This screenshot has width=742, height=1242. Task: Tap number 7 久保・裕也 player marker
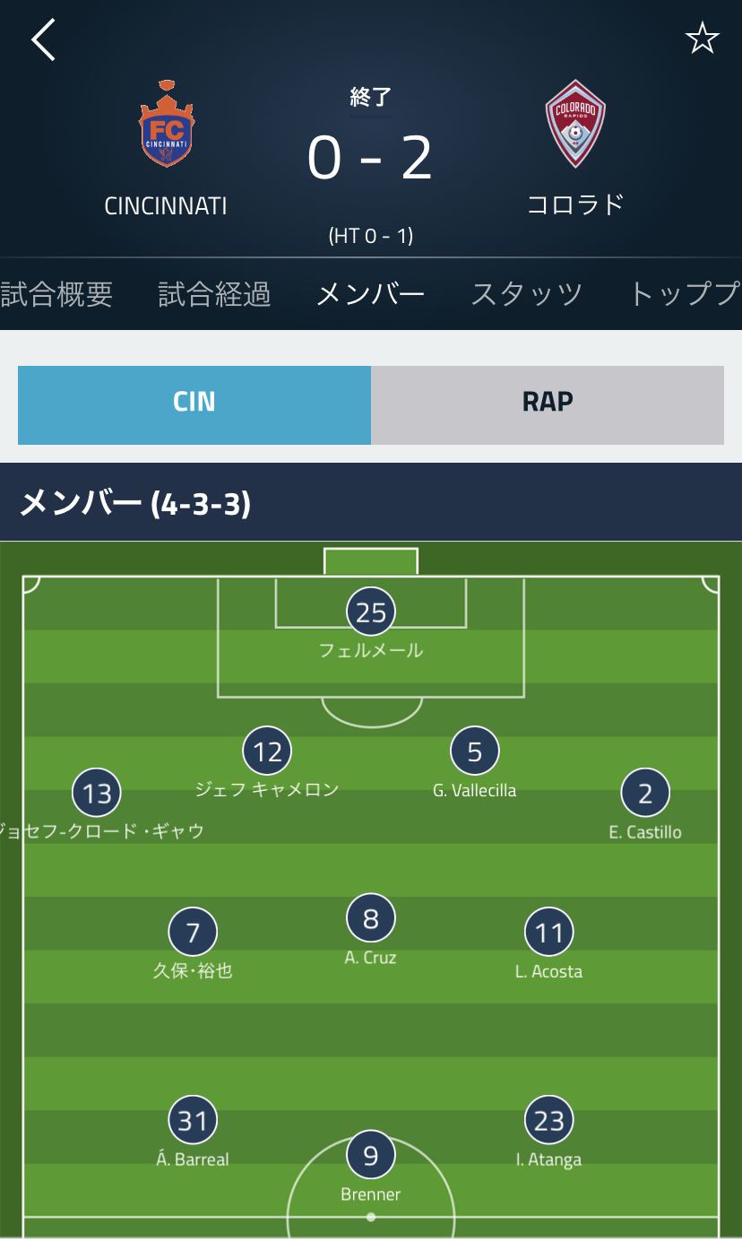tap(193, 933)
